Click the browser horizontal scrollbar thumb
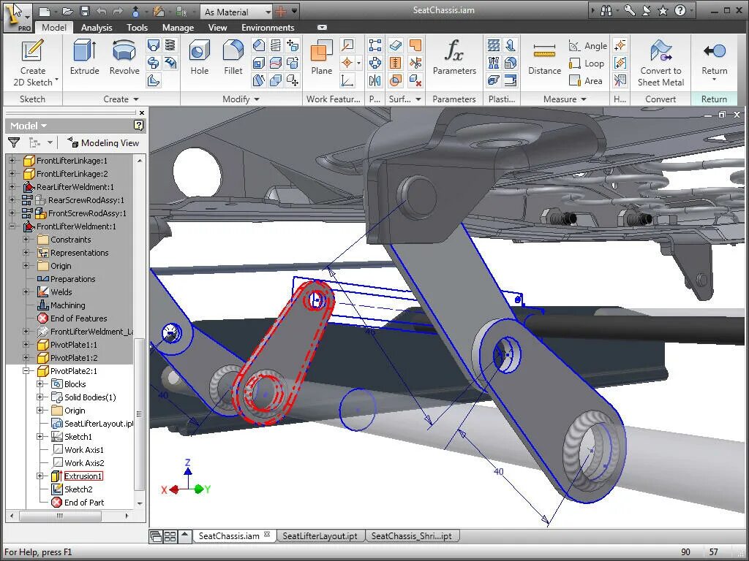The image size is (749, 561). (x=60, y=516)
